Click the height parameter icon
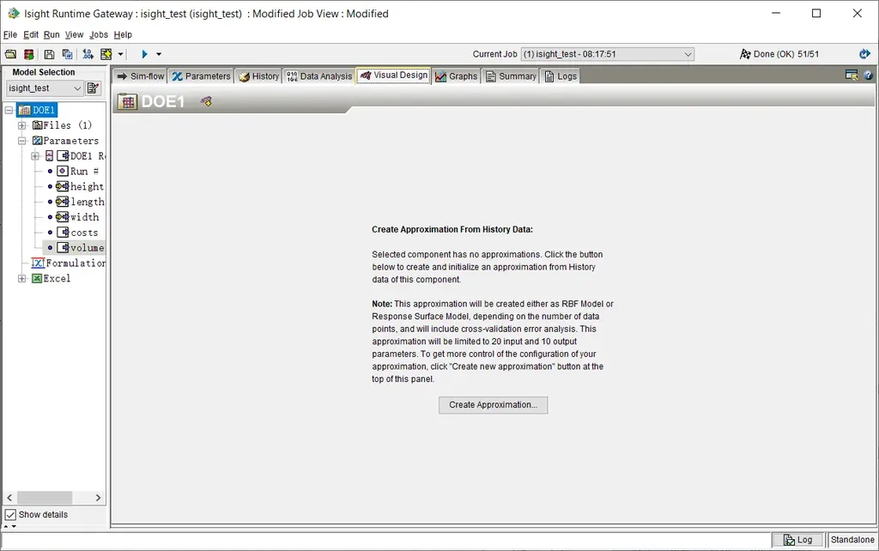 [62, 186]
